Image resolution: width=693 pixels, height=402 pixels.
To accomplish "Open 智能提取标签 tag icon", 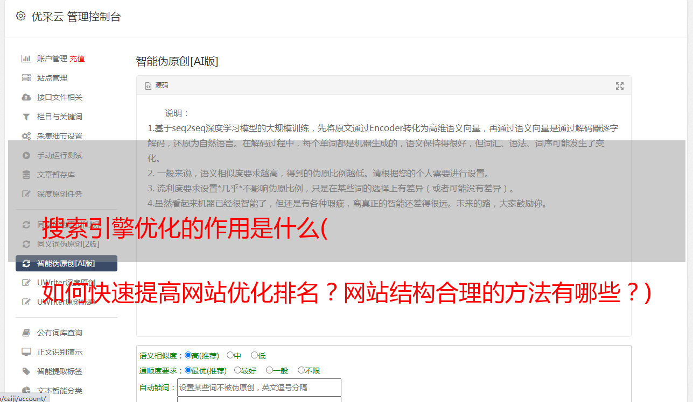I will tap(26, 371).
